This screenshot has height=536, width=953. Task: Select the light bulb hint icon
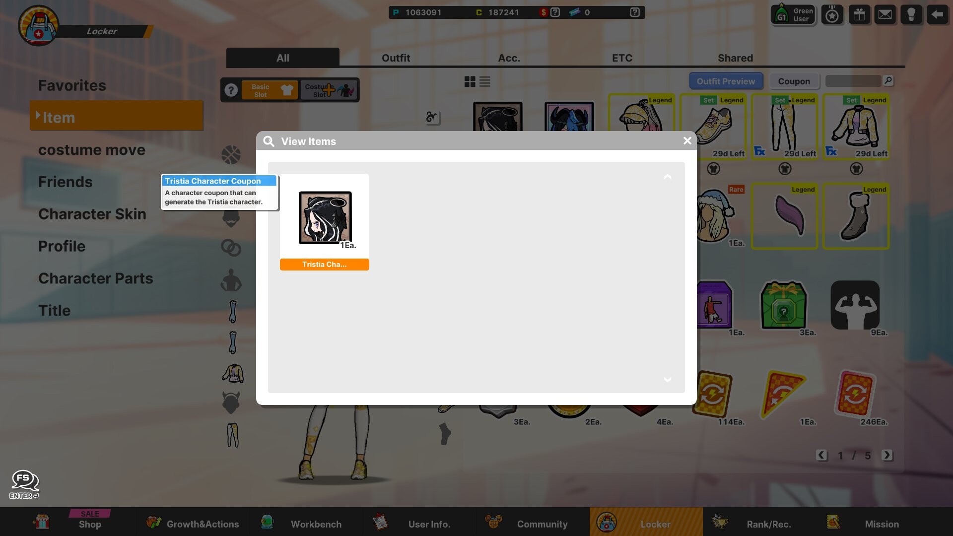911,14
